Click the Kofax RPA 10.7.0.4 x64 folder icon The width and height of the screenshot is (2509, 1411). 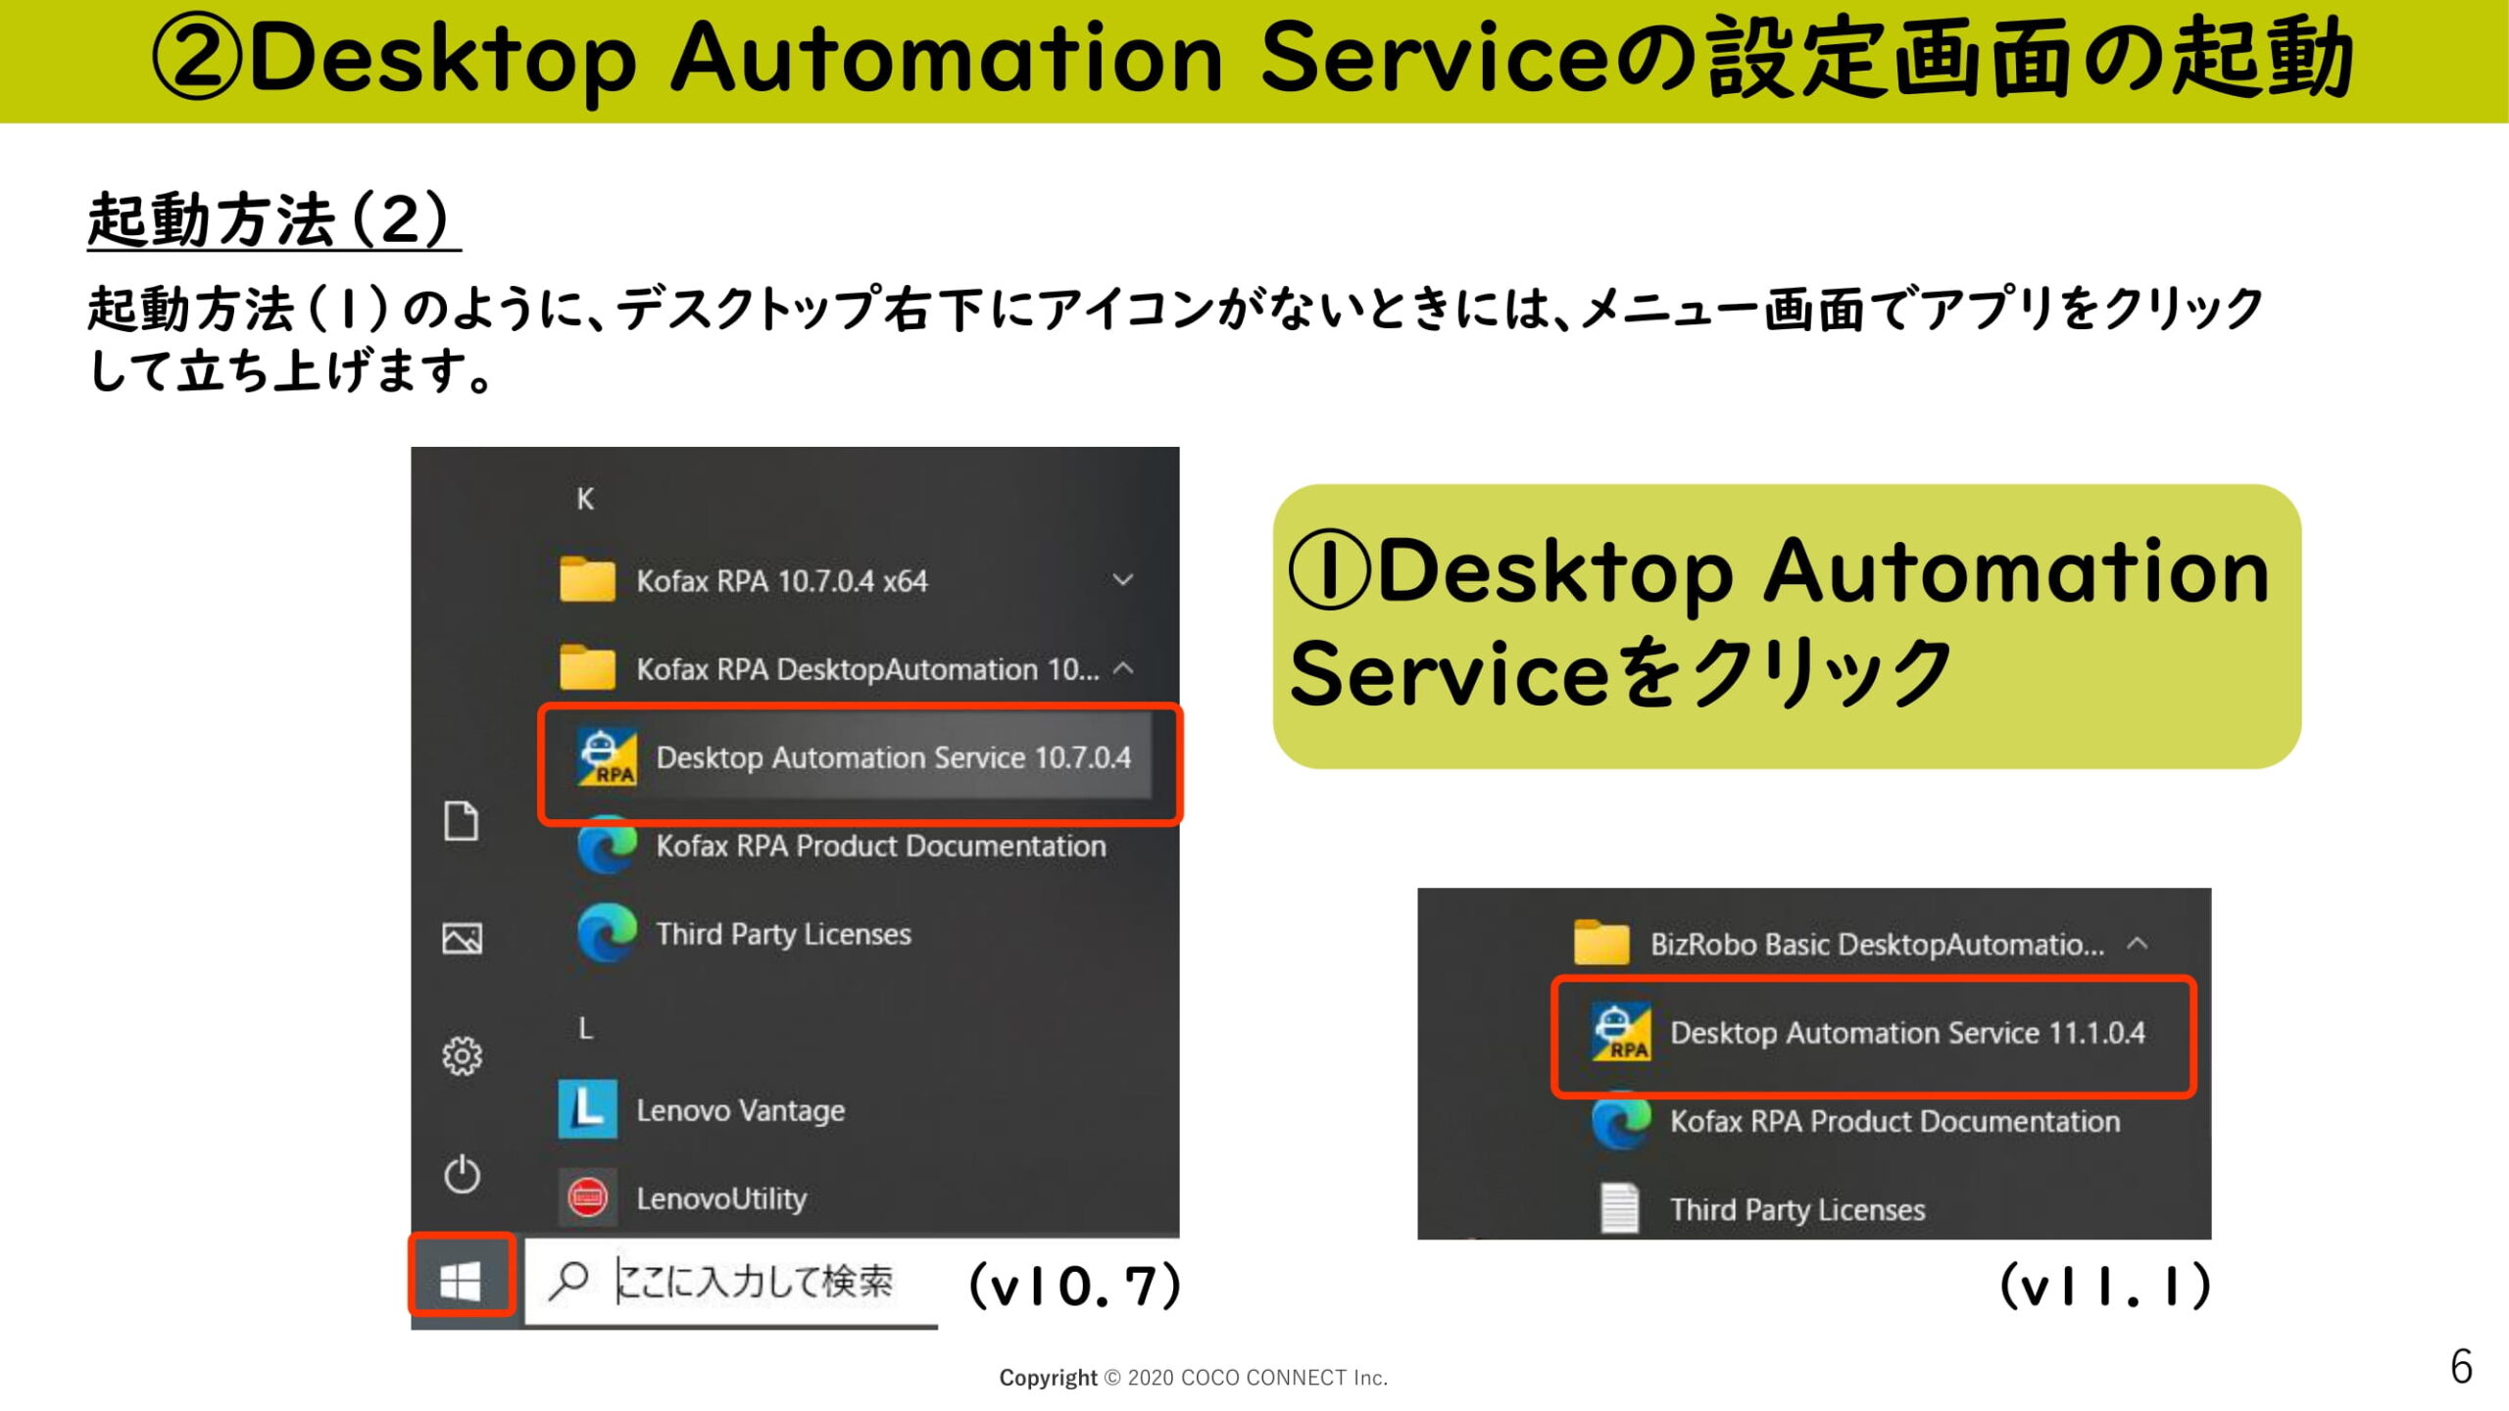click(587, 579)
